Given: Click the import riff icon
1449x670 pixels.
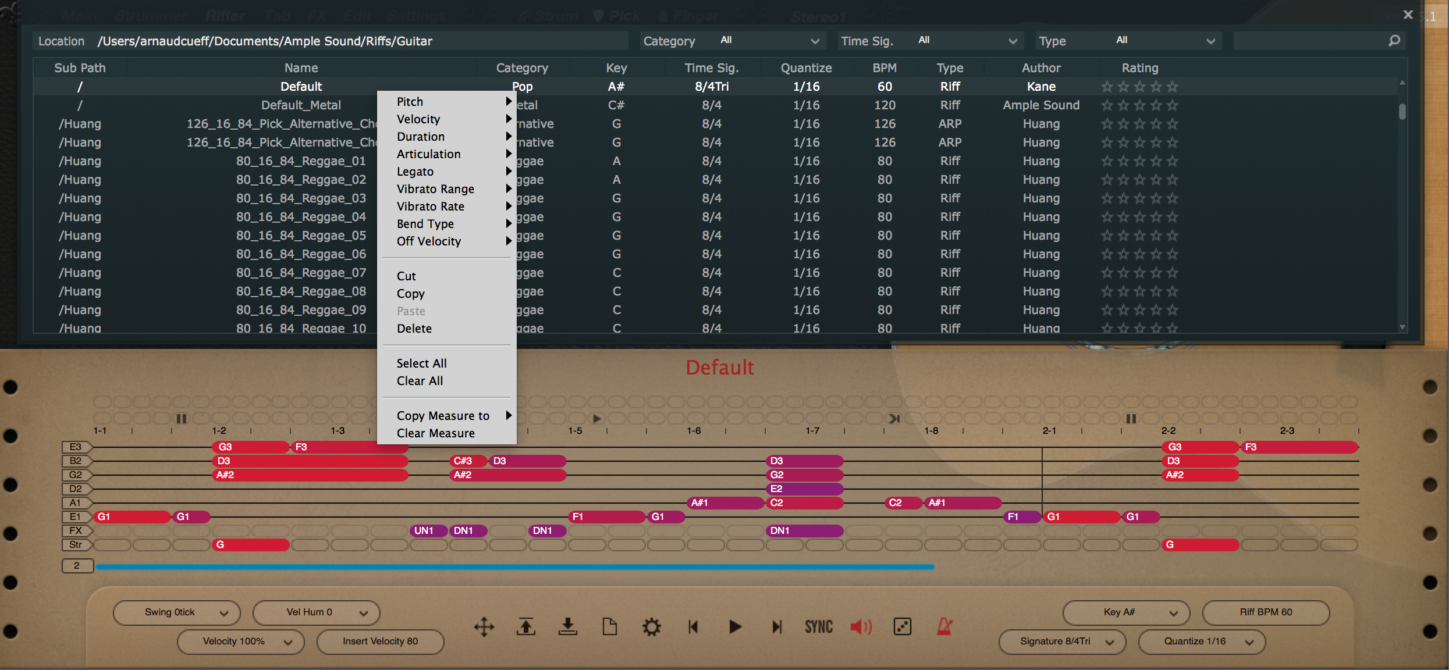Looking at the screenshot, I should pos(567,627).
